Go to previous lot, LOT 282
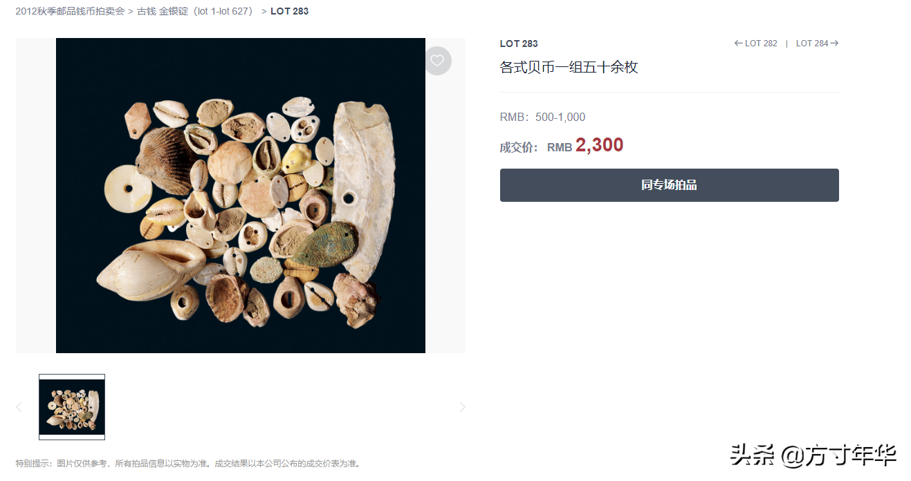Screen dimensions: 911x481 click(756, 43)
